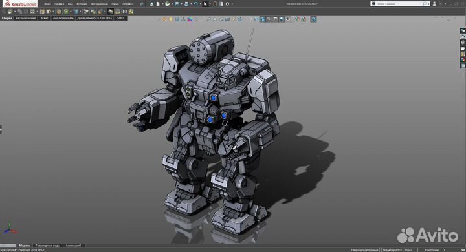Save the assembly with the Save icon
Viewport: 466px width, 252px height.
coord(177,4)
